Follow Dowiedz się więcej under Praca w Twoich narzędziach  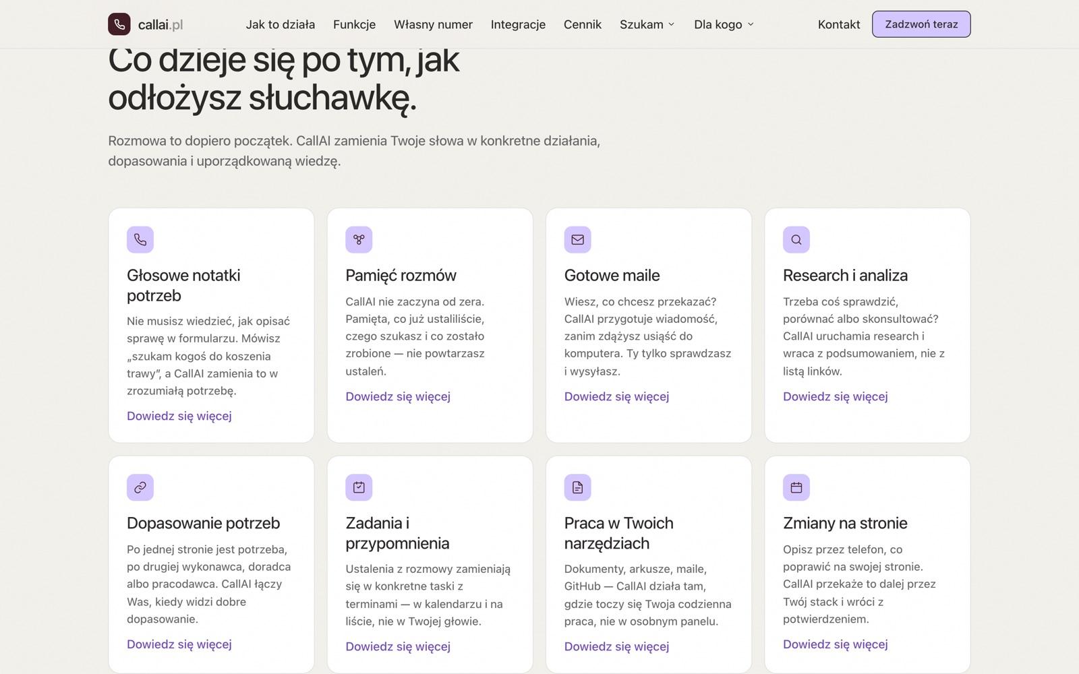616,646
